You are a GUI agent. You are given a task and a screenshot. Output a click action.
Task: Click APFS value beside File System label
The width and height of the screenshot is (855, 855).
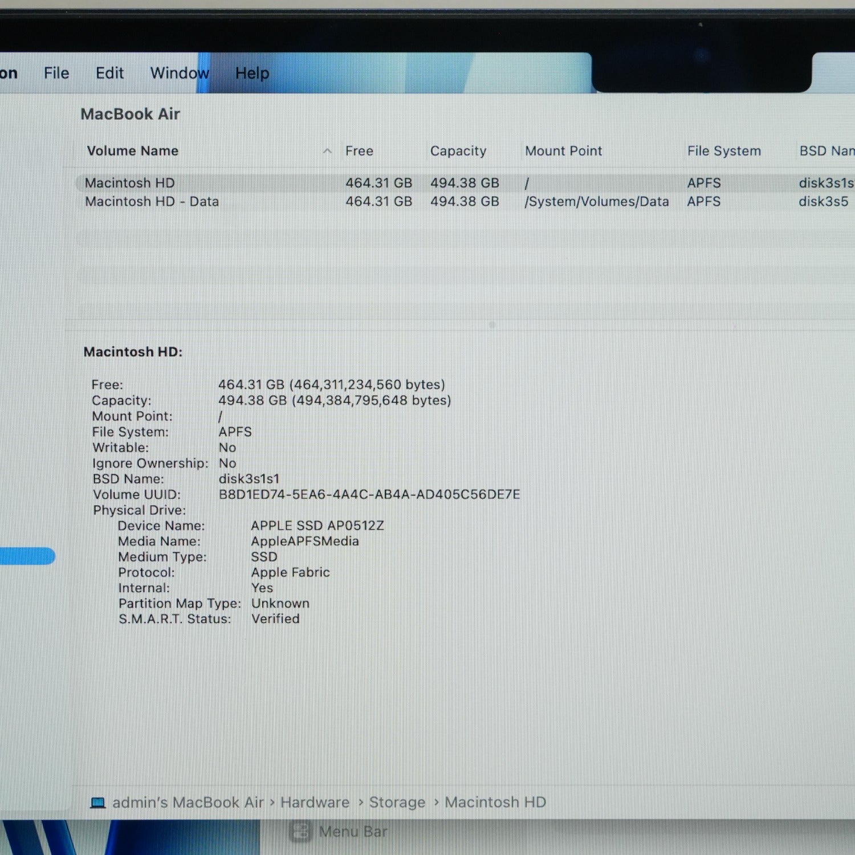point(235,432)
